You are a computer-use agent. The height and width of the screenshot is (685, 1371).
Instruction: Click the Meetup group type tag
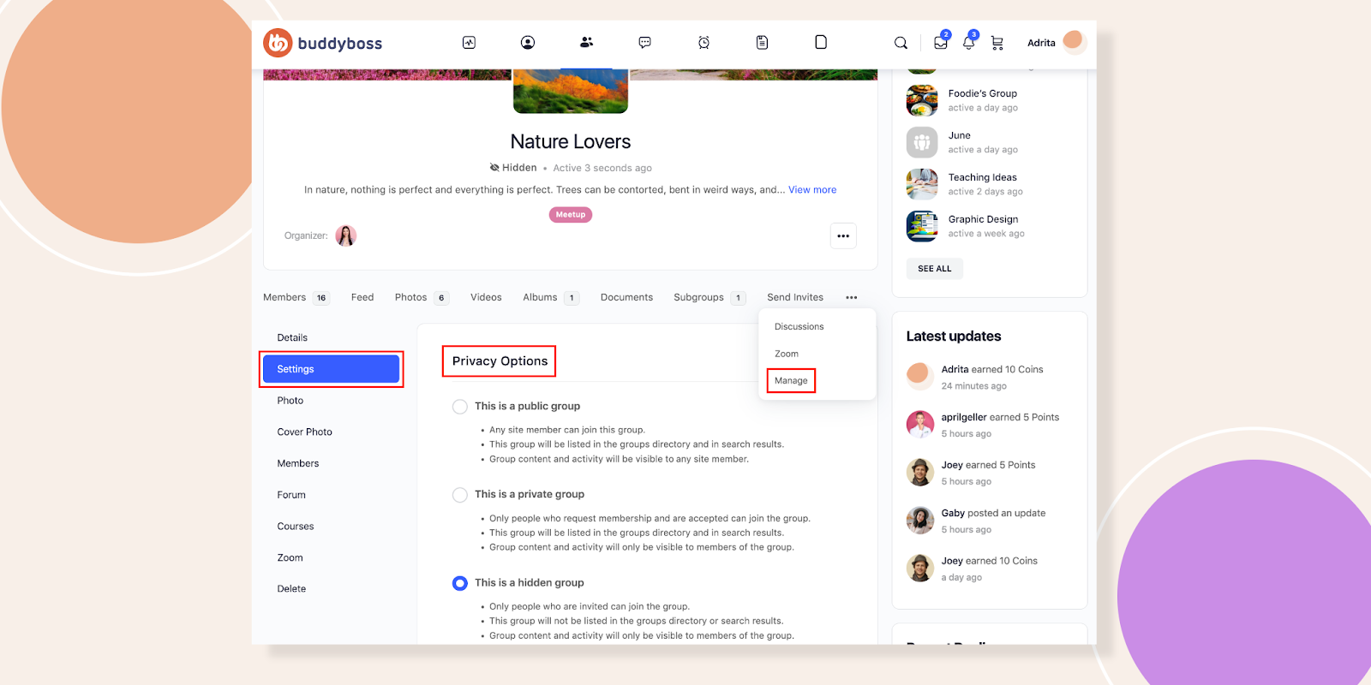[571, 215]
